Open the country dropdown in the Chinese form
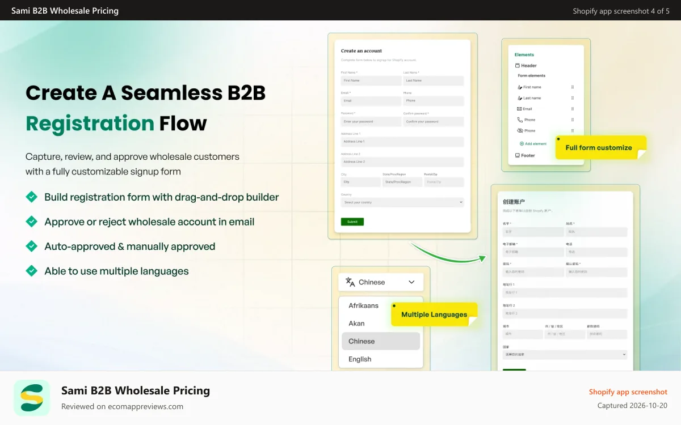The height and width of the screenshot is (425, 681). [x=565, y=355]
